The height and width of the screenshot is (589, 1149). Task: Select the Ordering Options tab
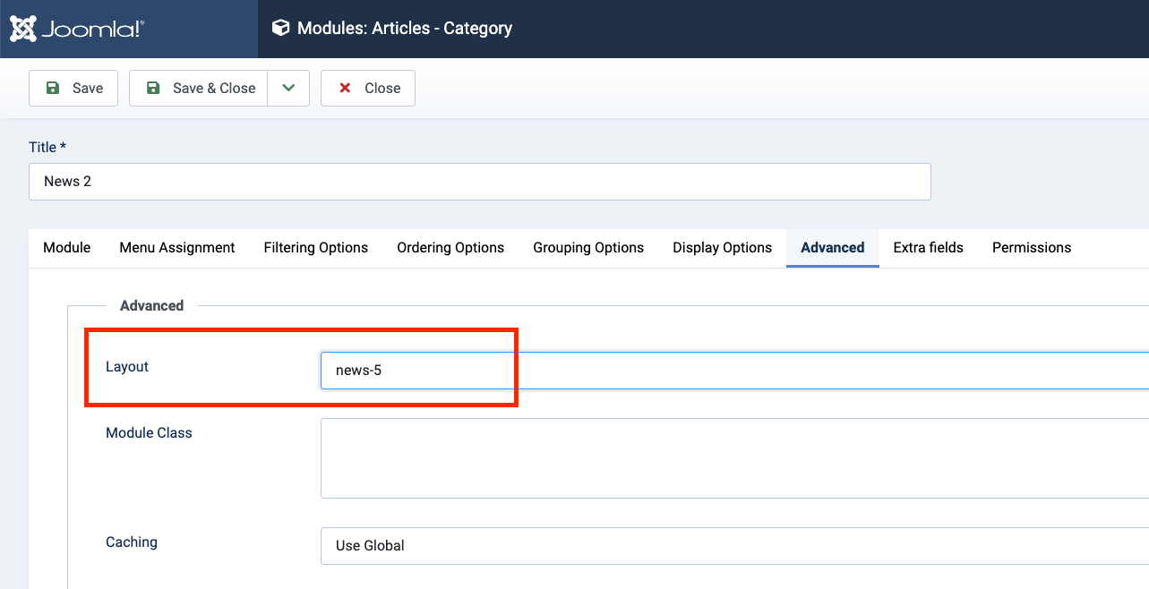(450, 248)
